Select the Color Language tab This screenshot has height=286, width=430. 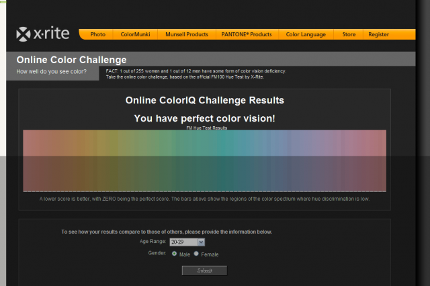(x=306, y=34)
